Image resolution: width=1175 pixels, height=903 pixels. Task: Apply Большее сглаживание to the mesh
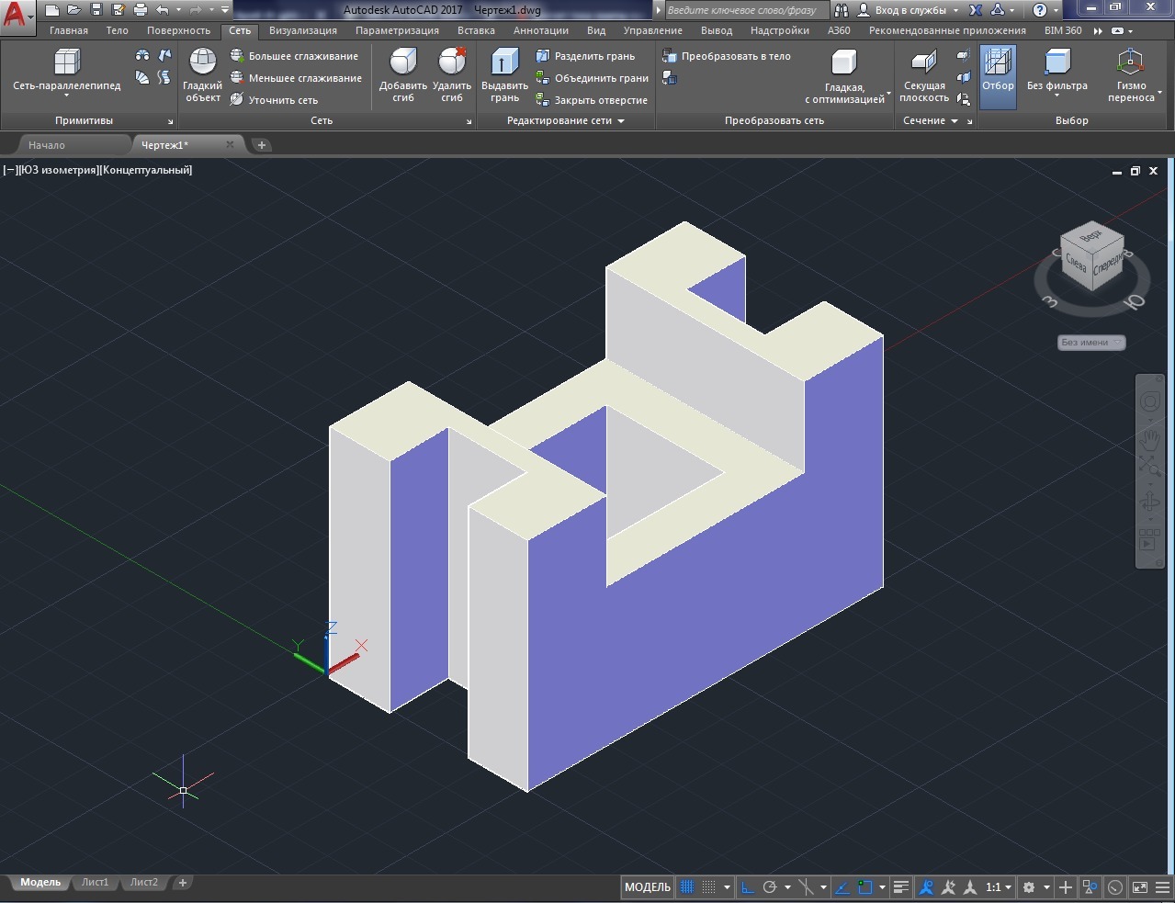pos(294,56)
